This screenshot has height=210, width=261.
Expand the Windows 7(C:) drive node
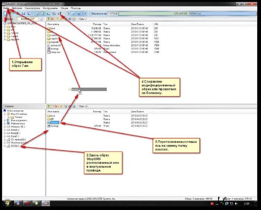click(x=5, y=127)
